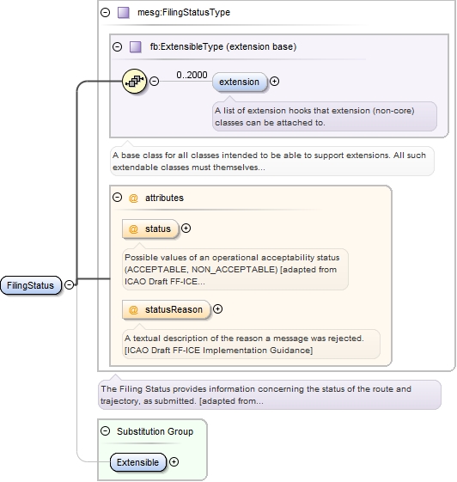Click the purple square beside fb:ExtensibleType

[135, 47]
